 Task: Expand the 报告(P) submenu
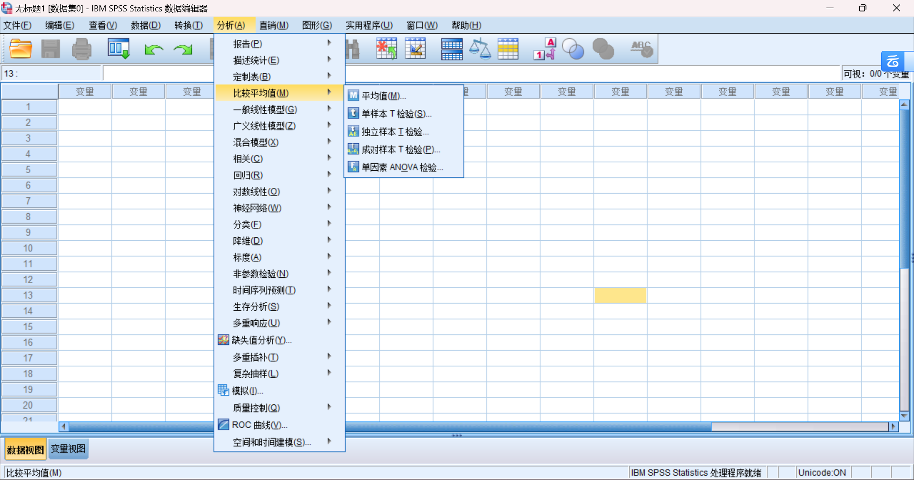280,44
